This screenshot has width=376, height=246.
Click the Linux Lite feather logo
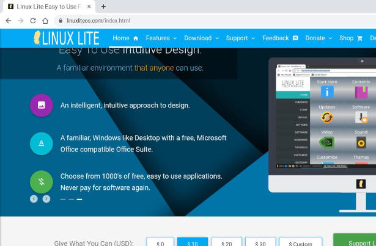coord(67,38)
